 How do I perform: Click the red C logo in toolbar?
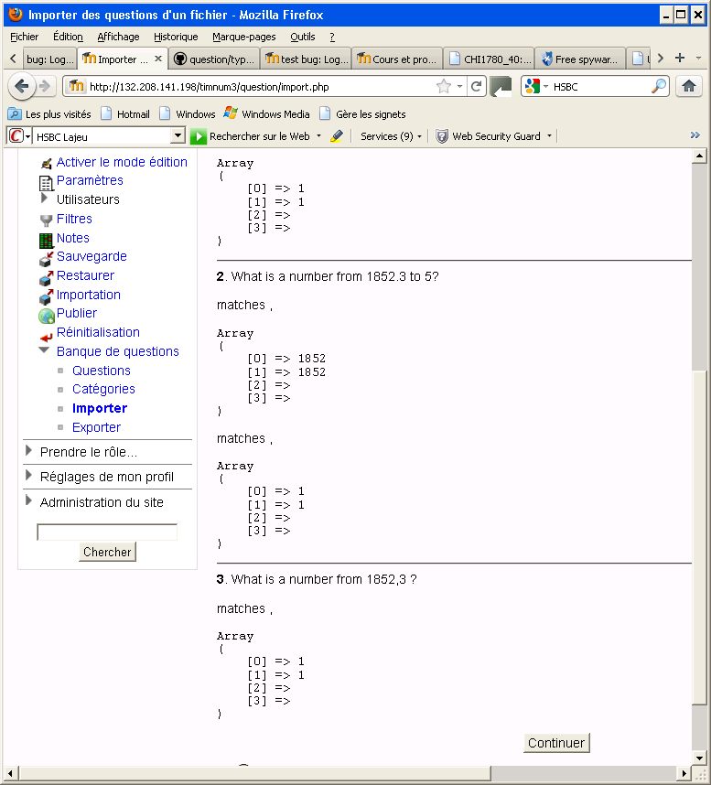[x=16, y=135]
